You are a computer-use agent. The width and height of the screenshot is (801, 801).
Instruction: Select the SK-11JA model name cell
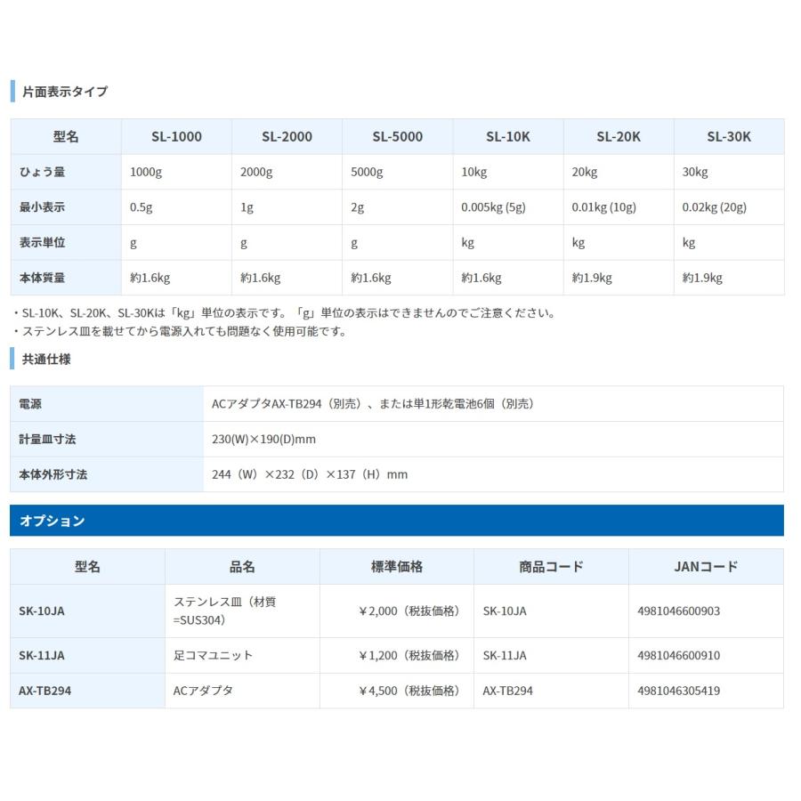[41, 655]
